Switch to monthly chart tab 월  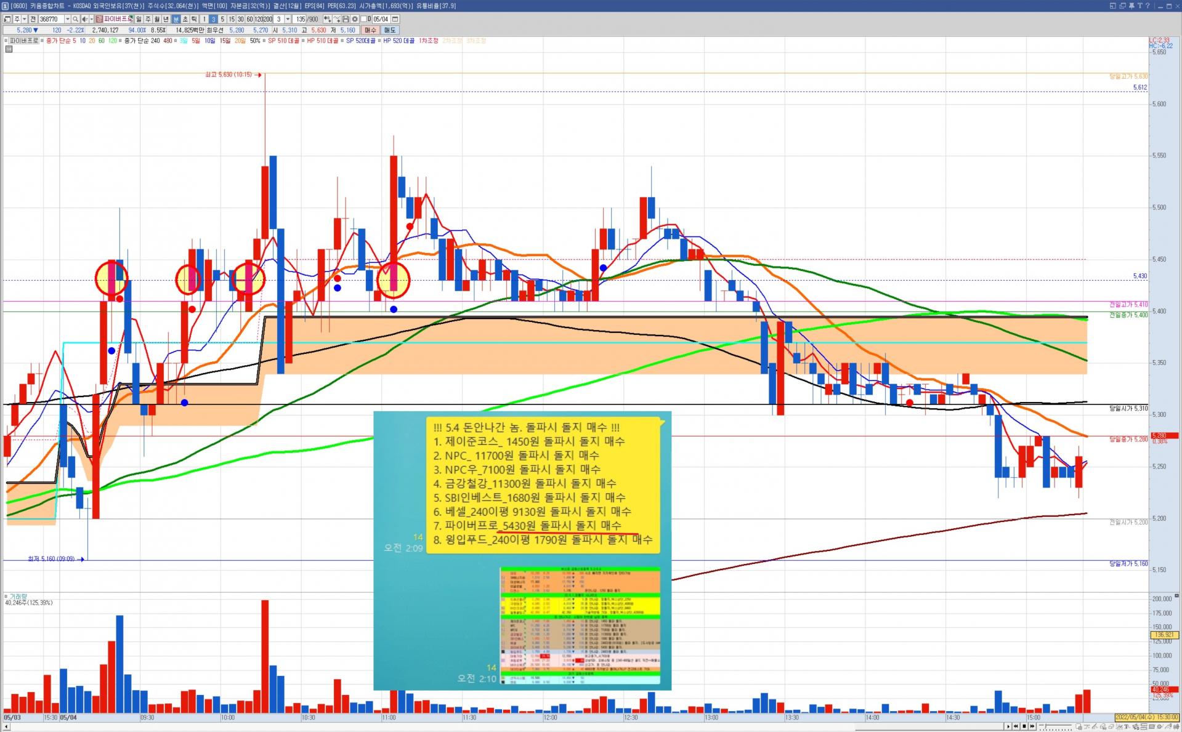click(x=157, y=19)
